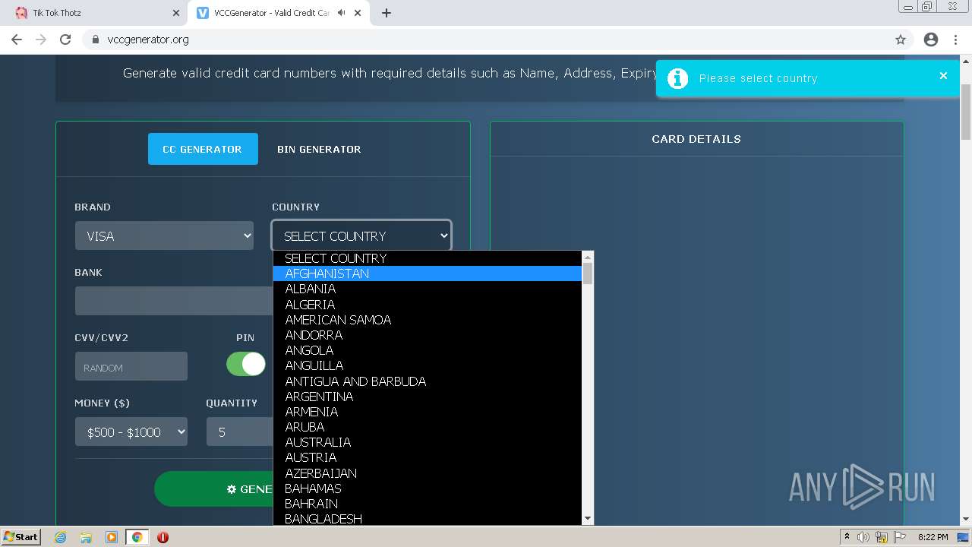972x547 pixels.
Task: Click the Chrome taskbar icon
Action: (137, 537)
